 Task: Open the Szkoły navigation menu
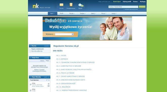point(93,14)
